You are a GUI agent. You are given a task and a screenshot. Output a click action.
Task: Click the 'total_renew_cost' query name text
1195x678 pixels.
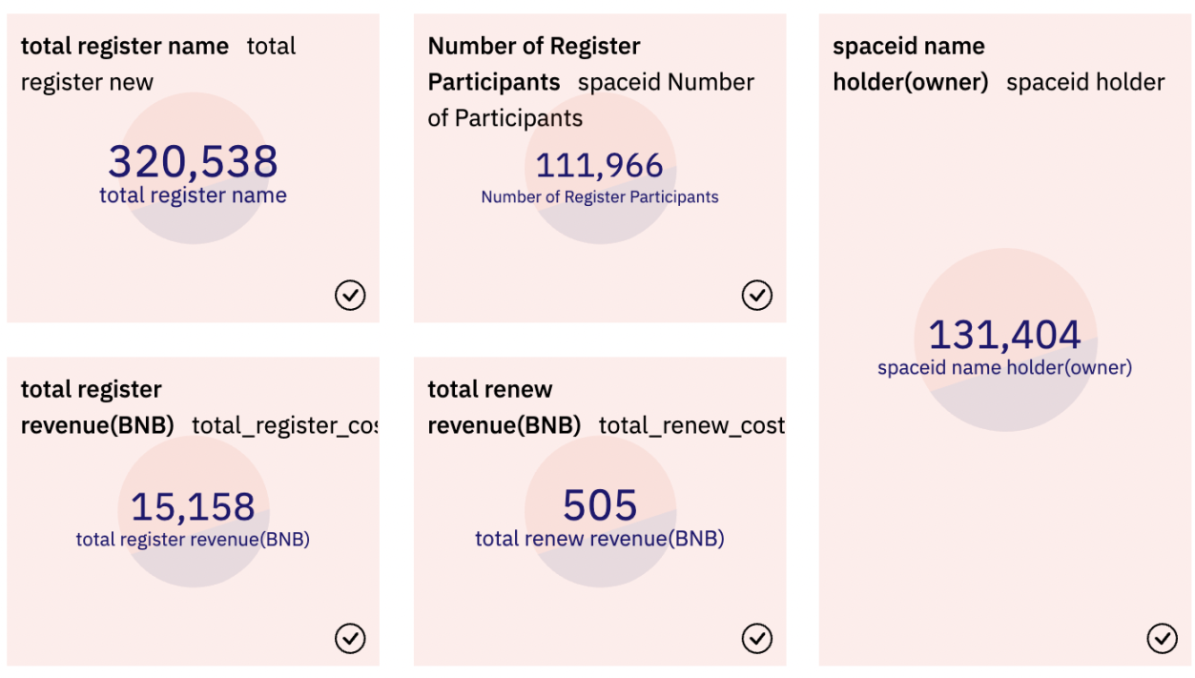pos(691,425)
